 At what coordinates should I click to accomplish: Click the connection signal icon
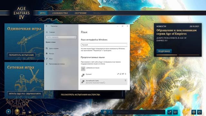pyautogui.click(x=30, y=112)
